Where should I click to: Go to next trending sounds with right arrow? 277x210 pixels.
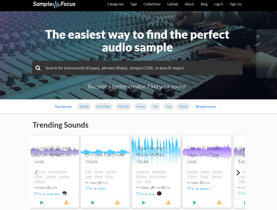pos(238,173)
